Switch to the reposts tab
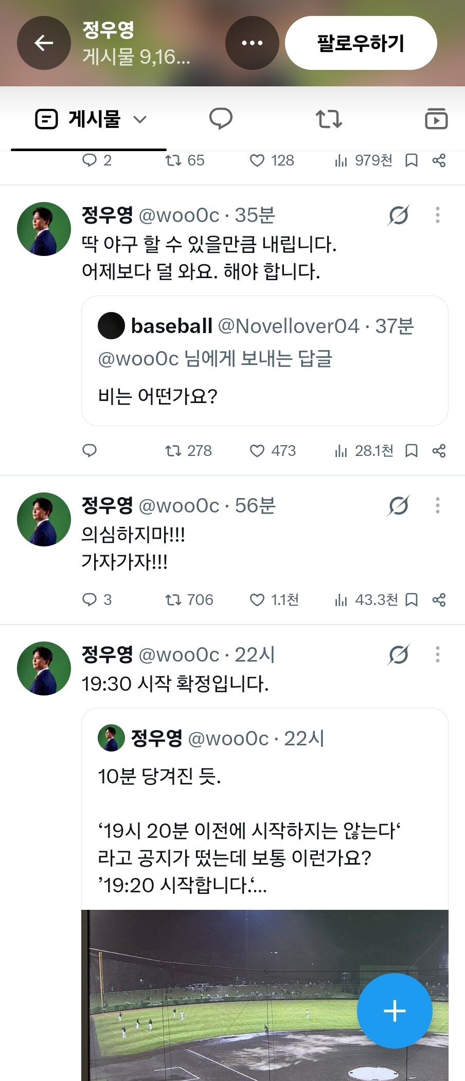 pos(329,119)
